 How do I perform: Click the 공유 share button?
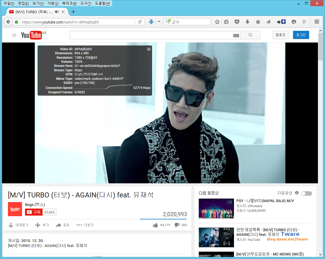63,225
